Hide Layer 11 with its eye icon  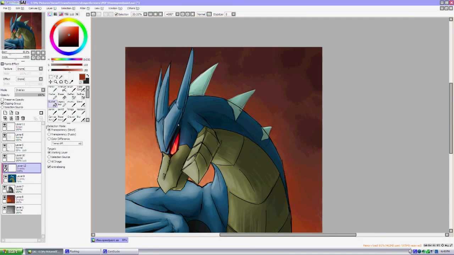(x=5, y=125)
